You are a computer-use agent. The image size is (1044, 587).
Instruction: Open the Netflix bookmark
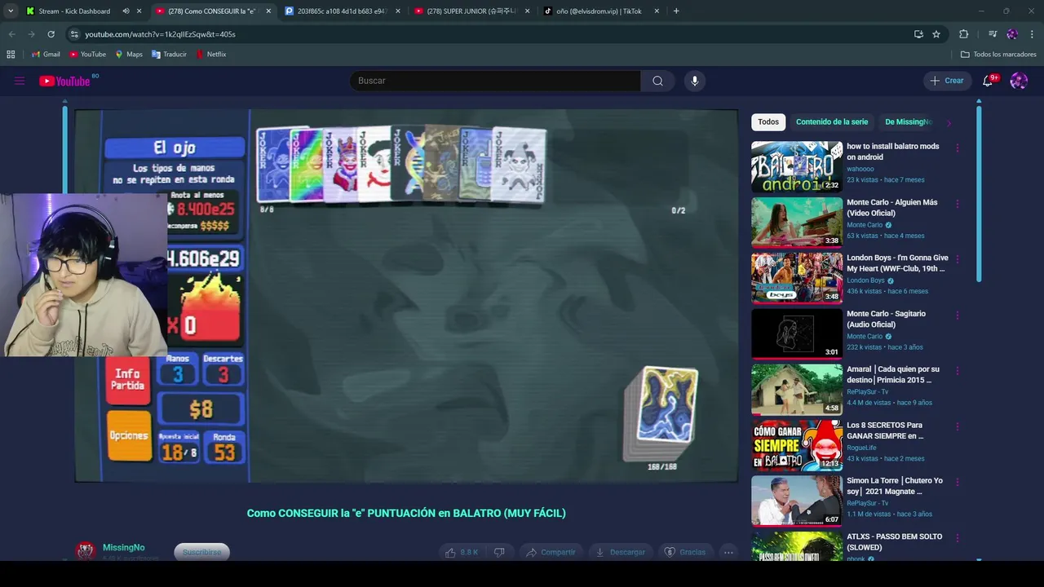click(210, 55)
